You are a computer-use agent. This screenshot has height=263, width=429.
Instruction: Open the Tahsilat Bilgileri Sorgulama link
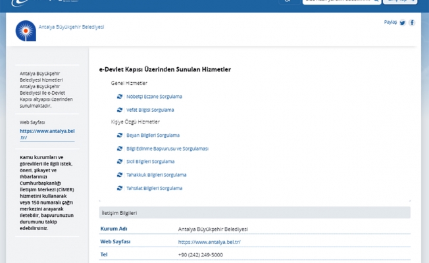click(x=154, y=188)
